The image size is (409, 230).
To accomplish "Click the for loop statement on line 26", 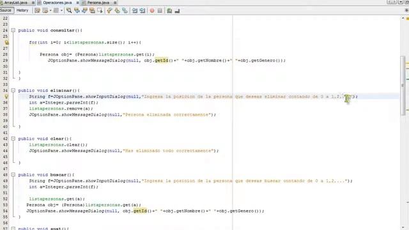I will (85, 42).
